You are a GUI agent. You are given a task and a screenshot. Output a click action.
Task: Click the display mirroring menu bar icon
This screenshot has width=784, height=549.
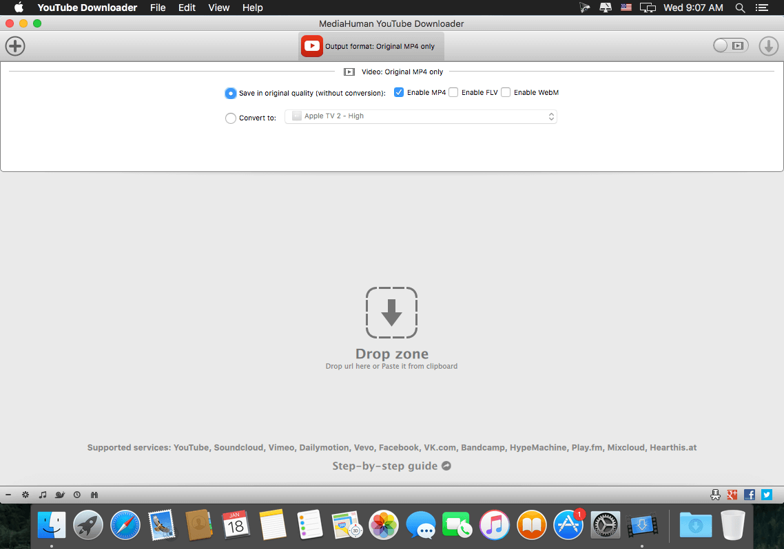(x=648, y=8)
